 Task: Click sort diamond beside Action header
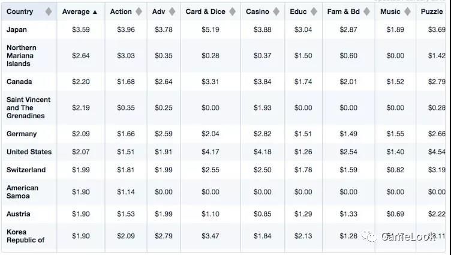139,11
